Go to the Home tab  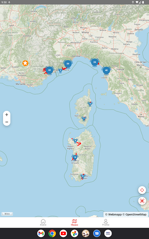[43, 222]
